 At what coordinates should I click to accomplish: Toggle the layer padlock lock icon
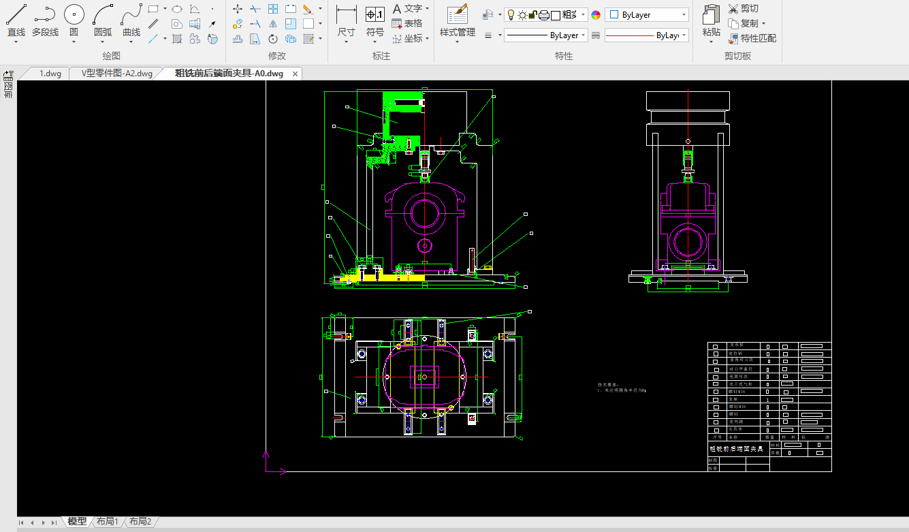[x=532, y=15]
